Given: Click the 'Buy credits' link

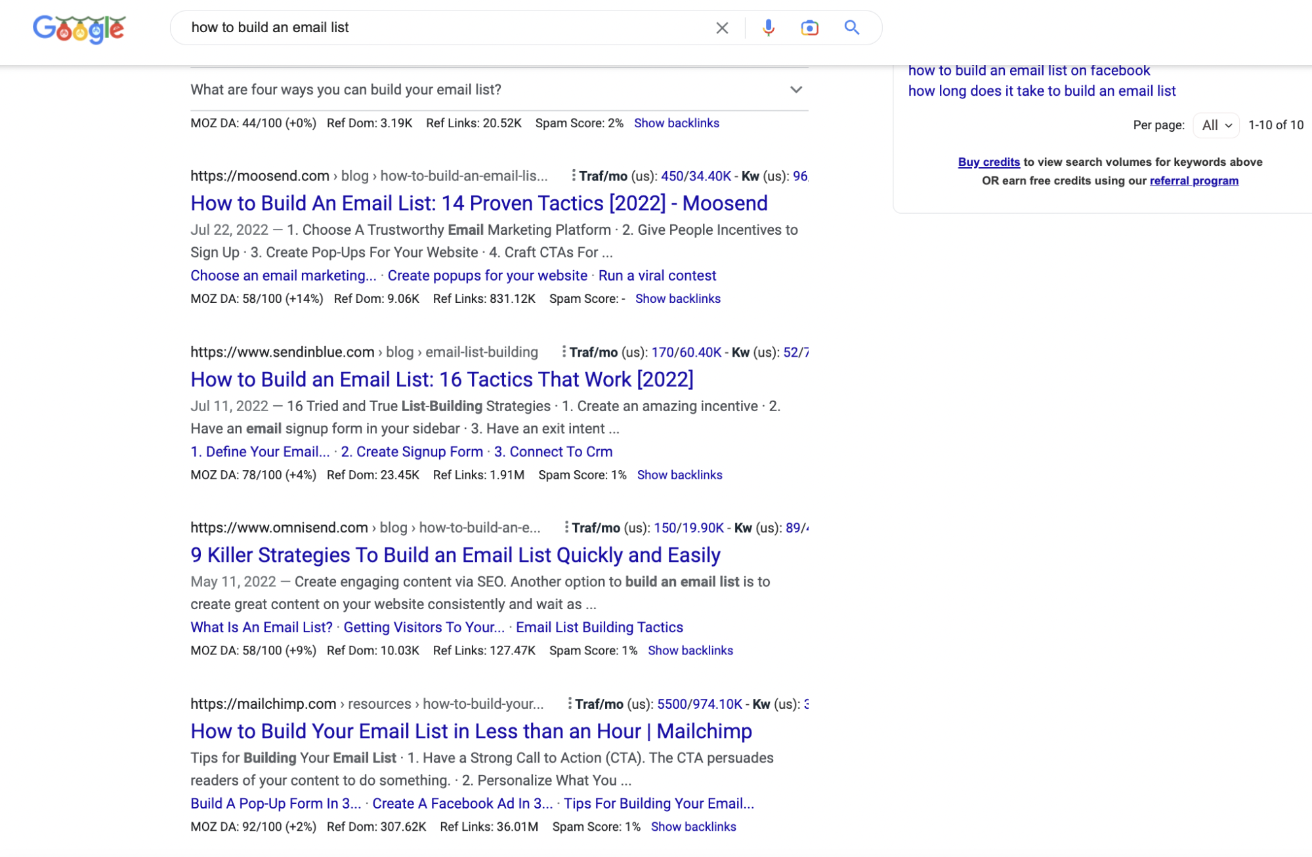Looking at the screenshot, I should [x=989, y=162].
